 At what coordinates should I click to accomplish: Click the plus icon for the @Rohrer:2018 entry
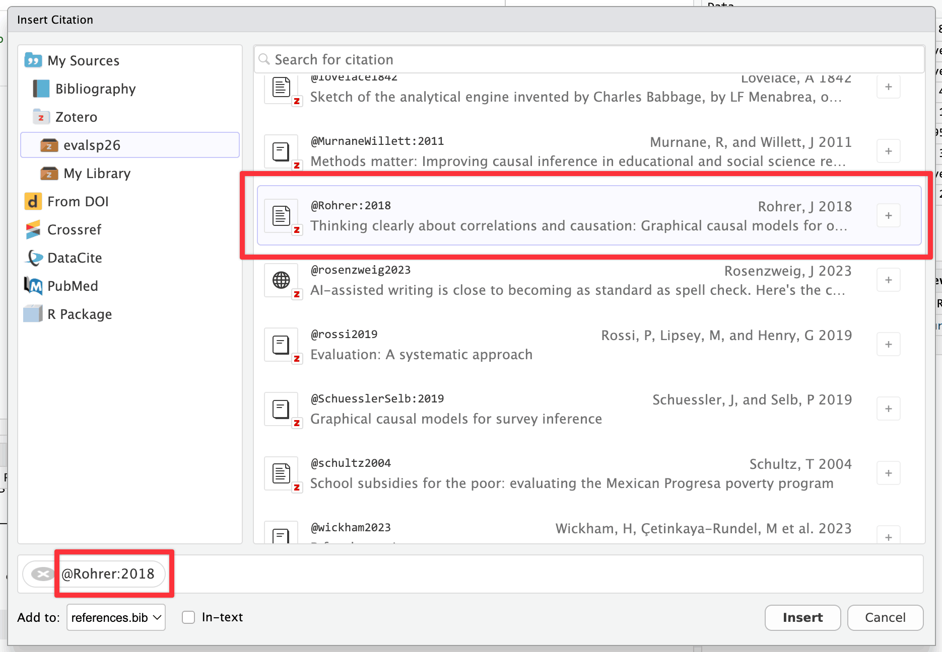(x=888, y=215)
